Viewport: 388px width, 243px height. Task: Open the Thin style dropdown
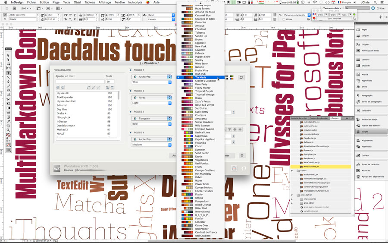pos(151,82)
